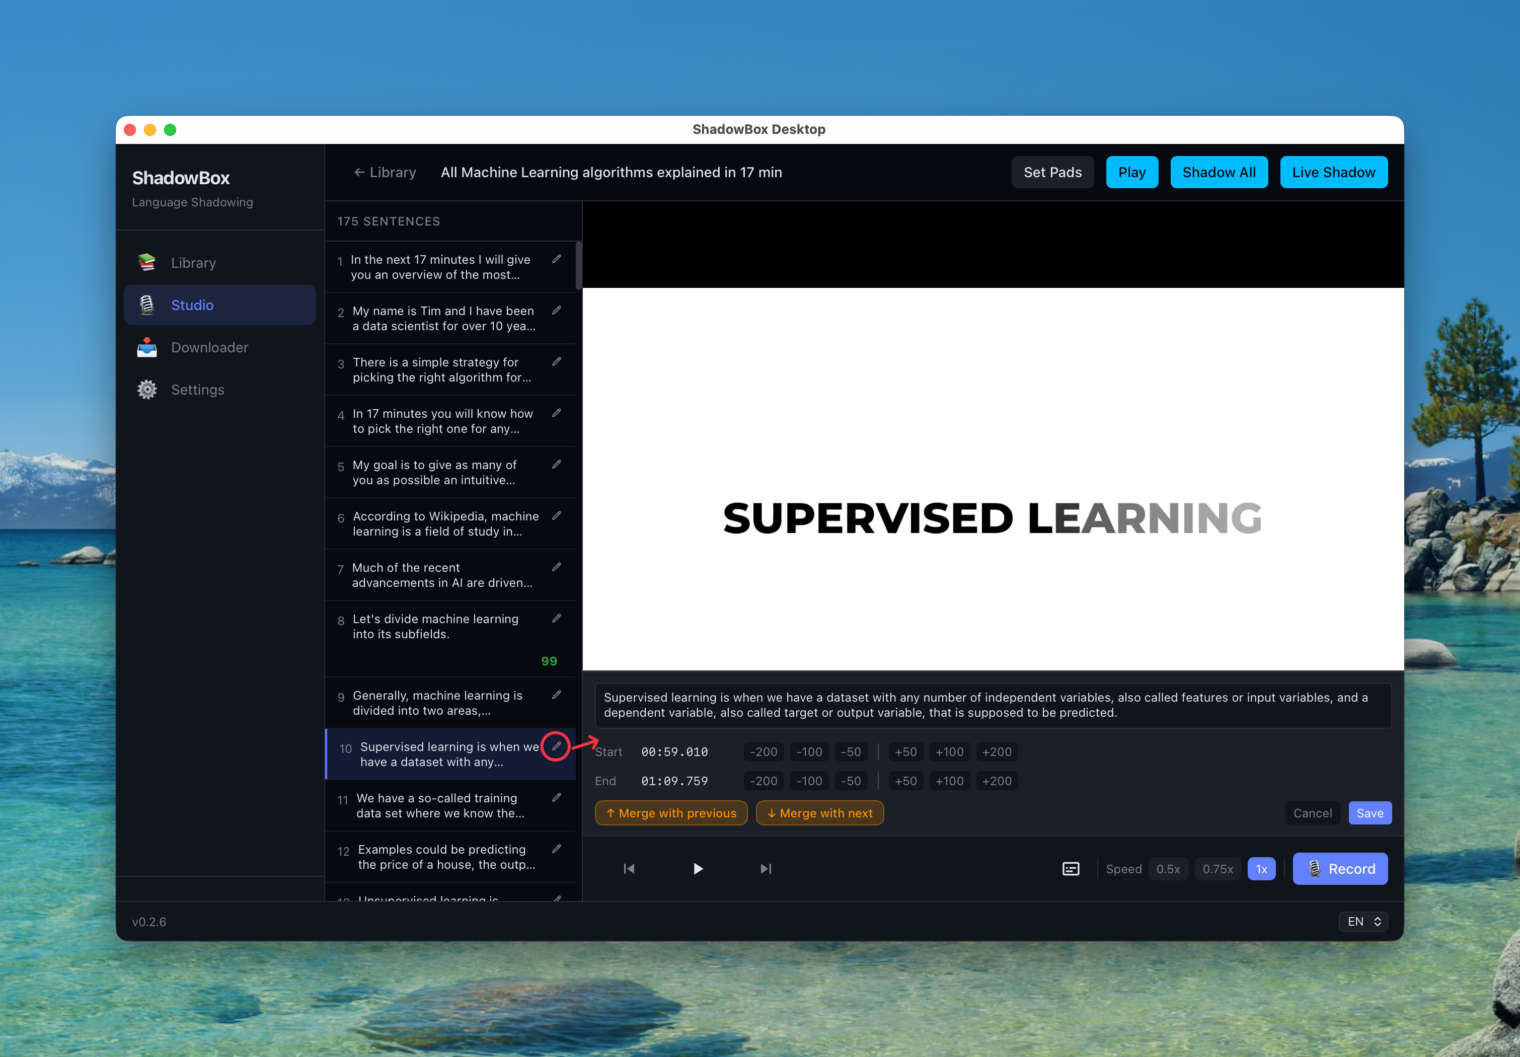The width and height of the screenshot is (1520, 1057).
Task: Skip to next sentence
Action: pos(766,869)
